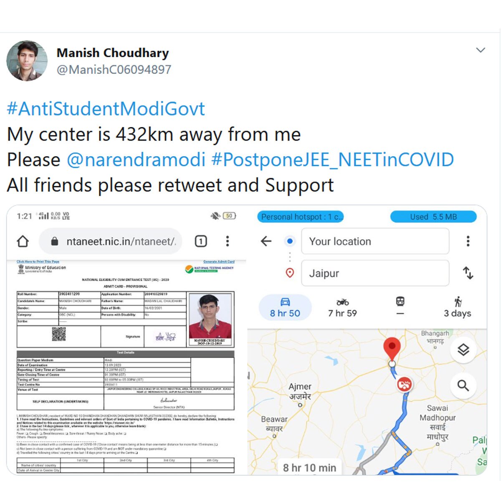Swap start and destination locations
This screenshot has width=501, height=501.
[468, 273]
